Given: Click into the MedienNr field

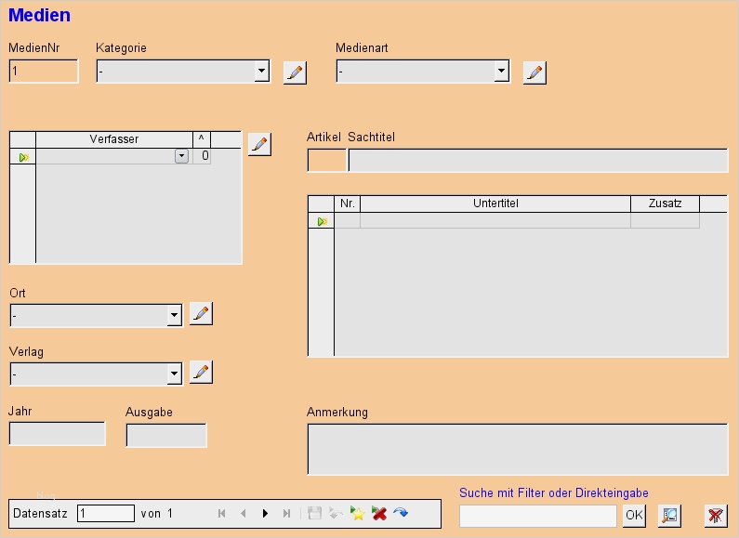Looking at the screenshot, I should coord(44,72).
